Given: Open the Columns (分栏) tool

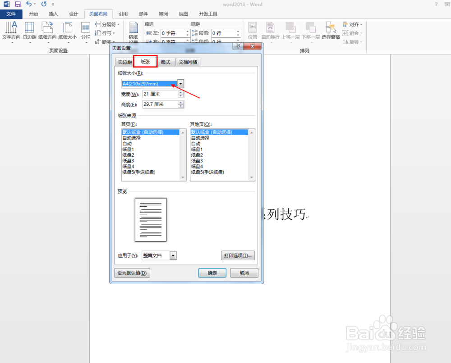Looking at the screenshot, I should (x=86, y=32).
